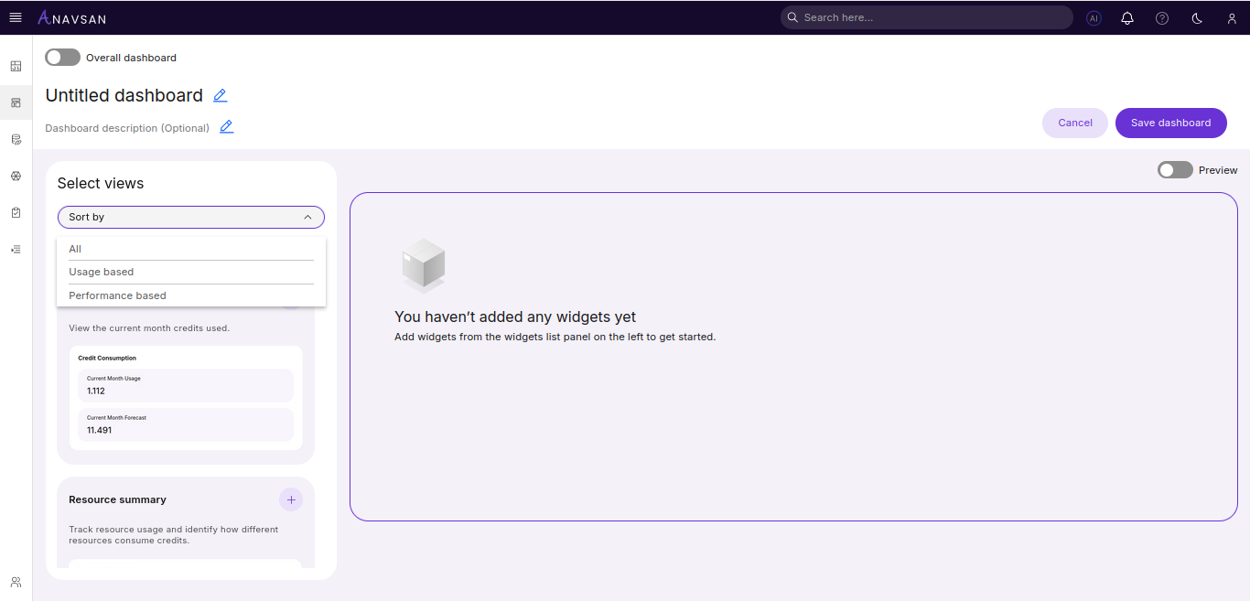Edit the dashboard description pencil icon
Image resolution: width=1250 pixels, height=601 pixels.
point(226,127)
